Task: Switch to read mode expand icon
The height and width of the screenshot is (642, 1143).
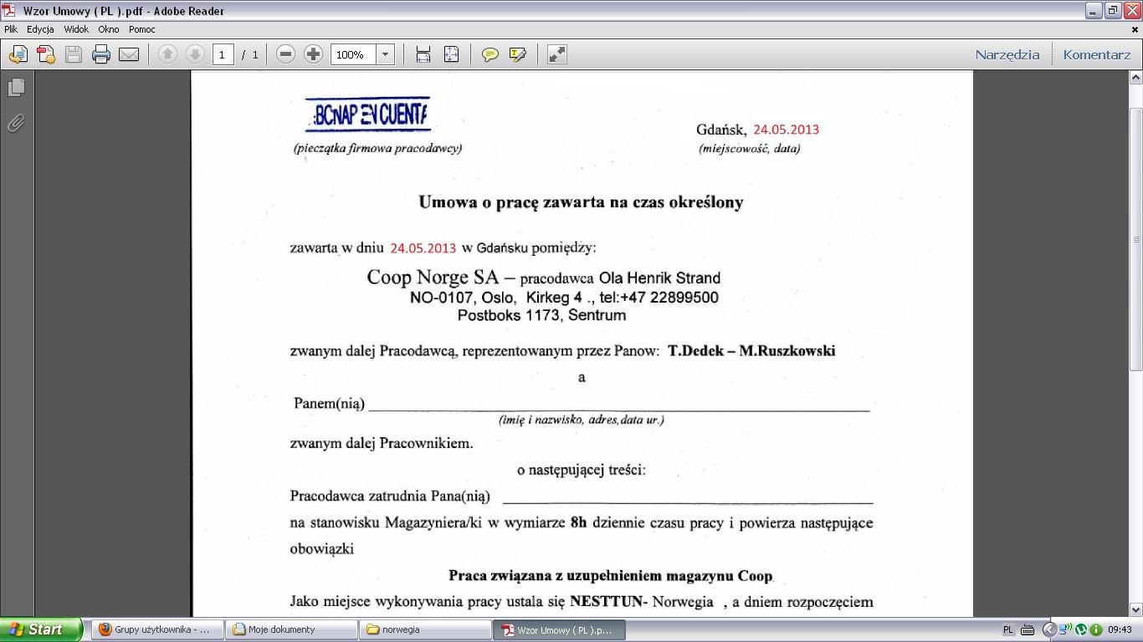Action: (556, 54)
